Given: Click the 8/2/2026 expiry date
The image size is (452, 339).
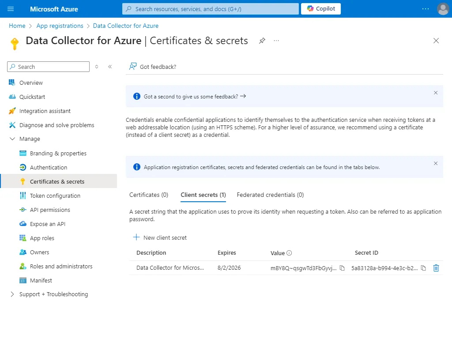Looking at the screenshot, I should 229,268.
